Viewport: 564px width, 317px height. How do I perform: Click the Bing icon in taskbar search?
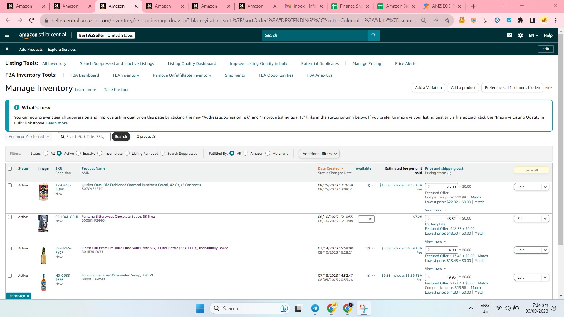tap(284, 308)
